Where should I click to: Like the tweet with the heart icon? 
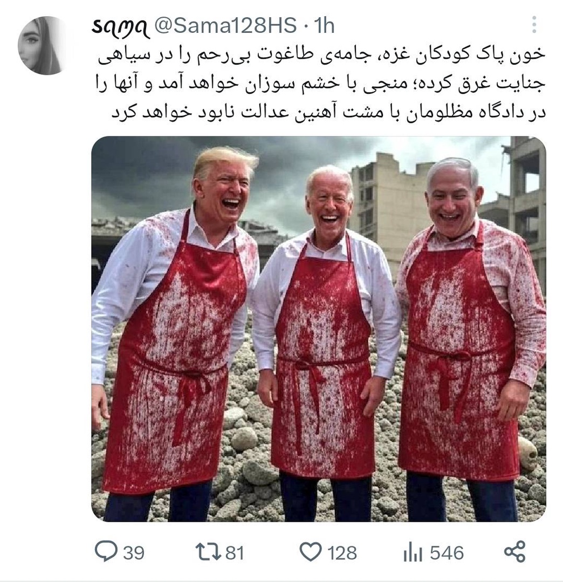tap(311, 552)
